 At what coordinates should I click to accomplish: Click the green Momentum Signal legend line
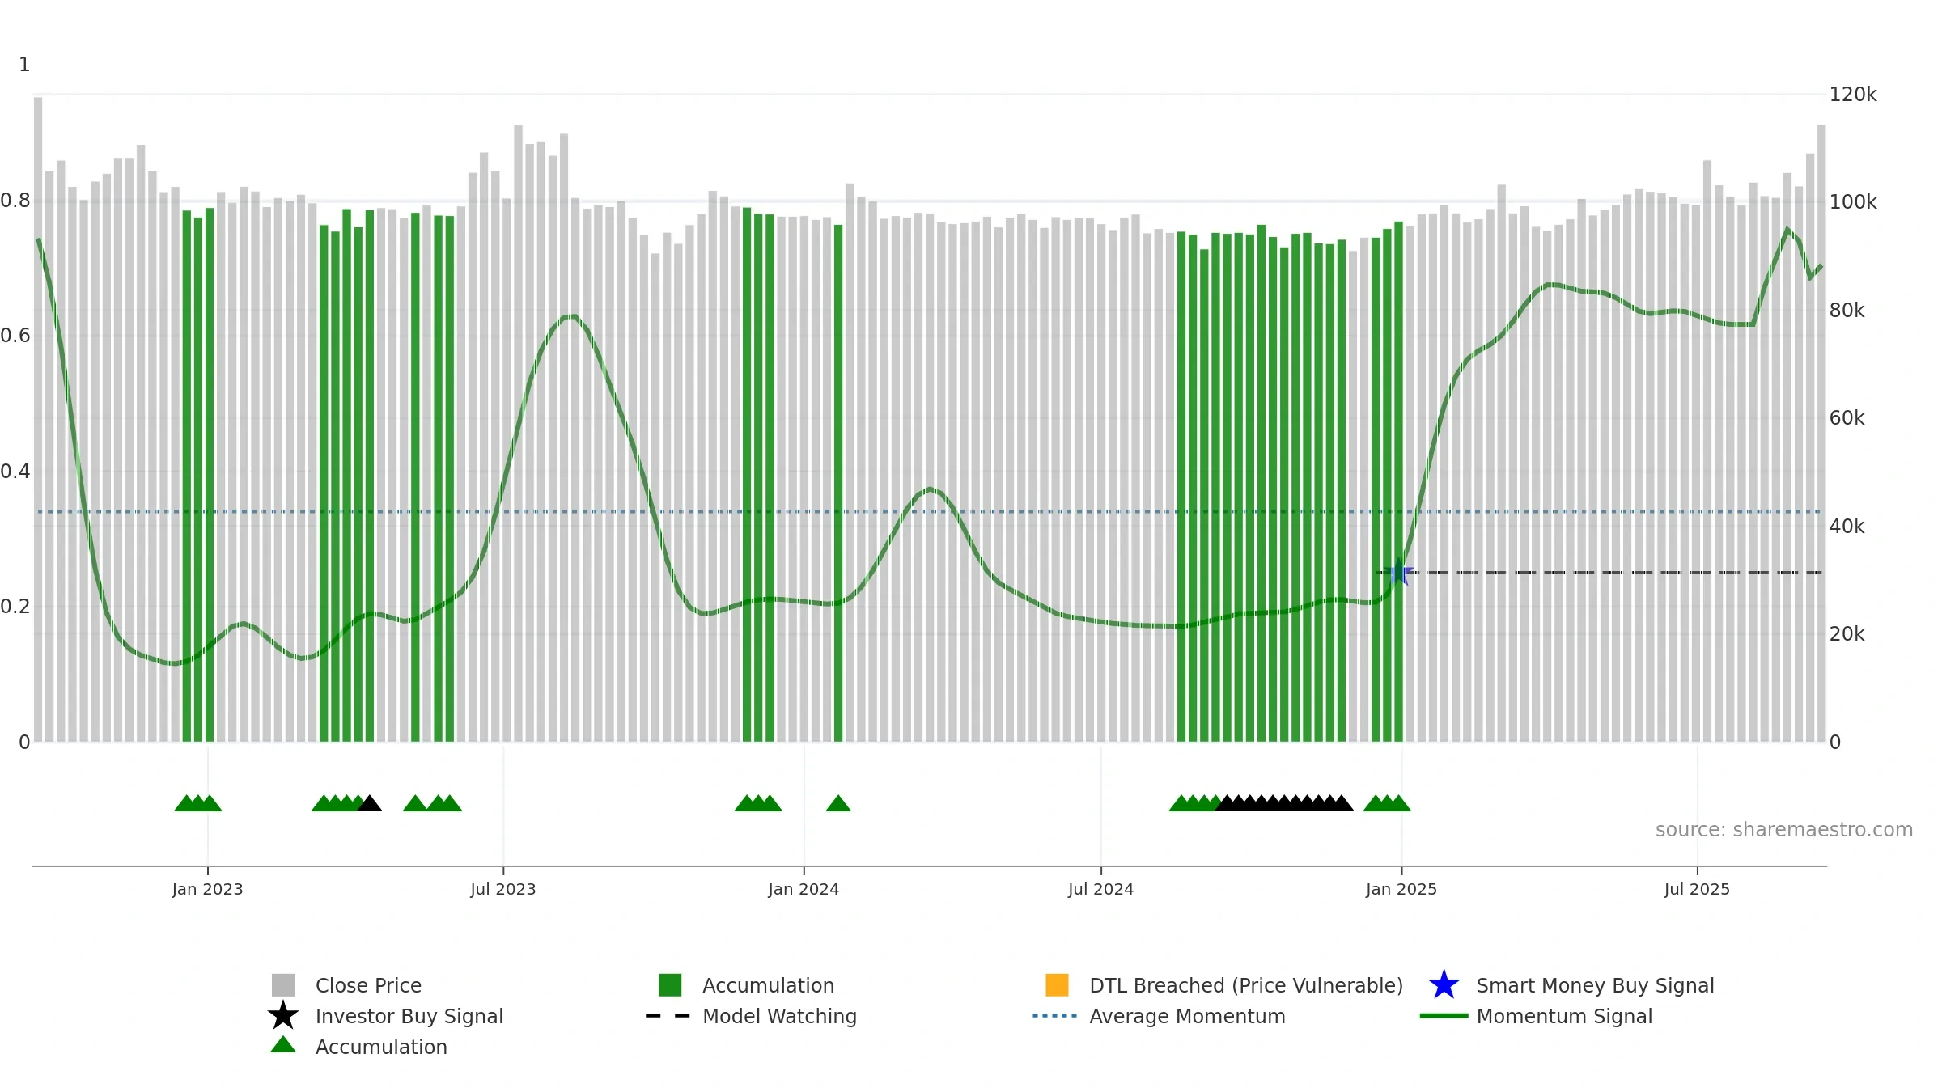[x=1444, y=1016]
